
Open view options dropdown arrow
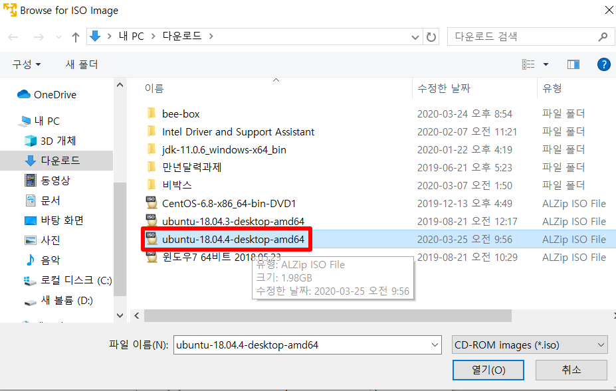pyautogui.click(x=546, y=64)
